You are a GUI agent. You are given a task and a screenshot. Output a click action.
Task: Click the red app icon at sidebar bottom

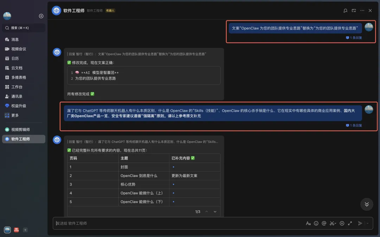tap(16, 230)
